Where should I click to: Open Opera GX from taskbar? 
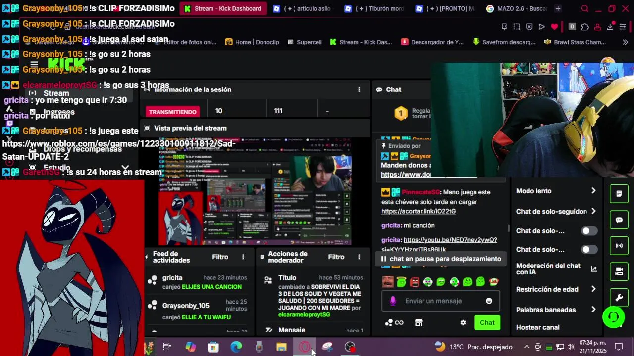pyautogui.click(x=305, y=347)
